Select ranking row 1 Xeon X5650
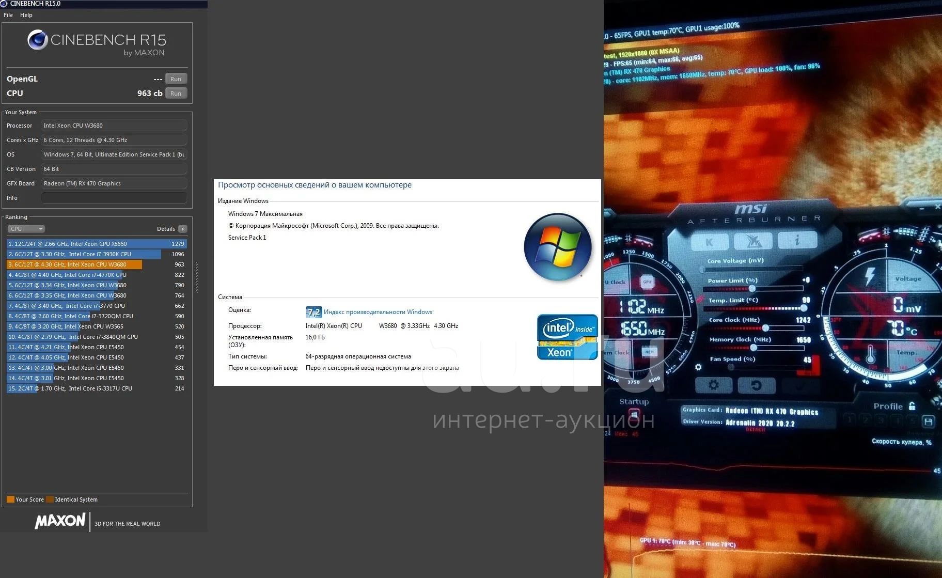Screen dimensions: 942x578 tap(97, 244)
